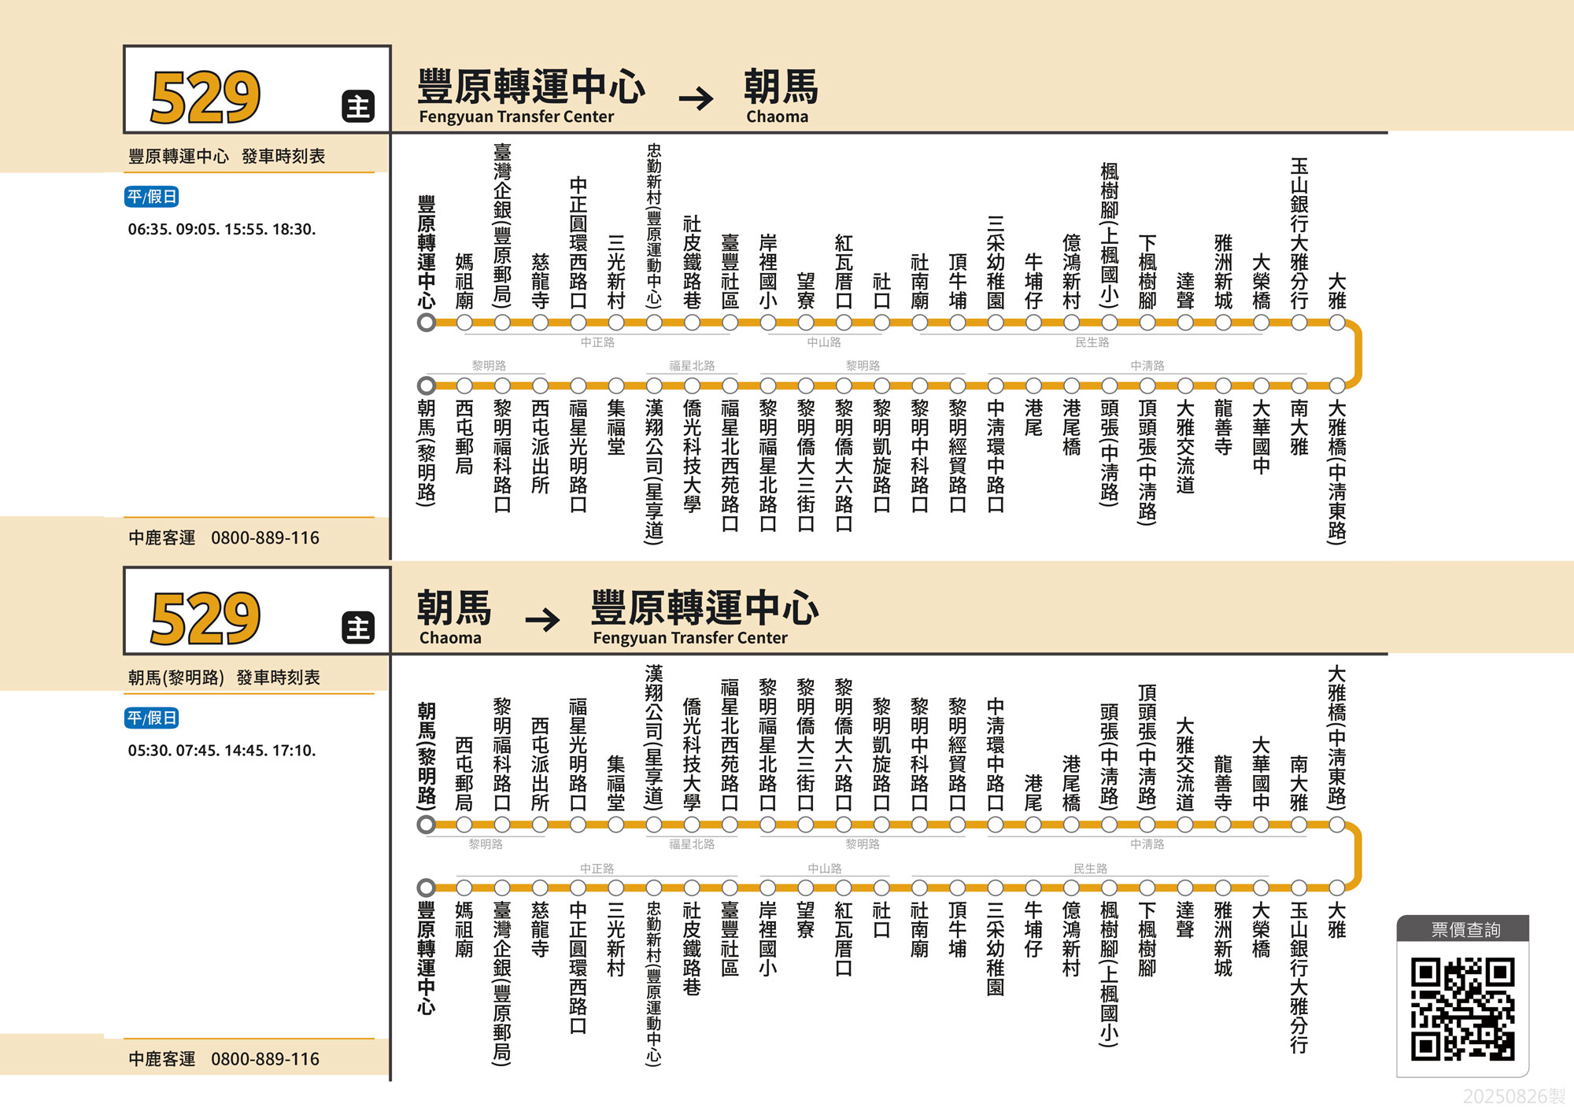Viewport: 1574px width, 1111px height.
Task: Click the 豐原轉運中心 origin stop marker in top route
Action: pyautogui.click(x=427, y=323)
